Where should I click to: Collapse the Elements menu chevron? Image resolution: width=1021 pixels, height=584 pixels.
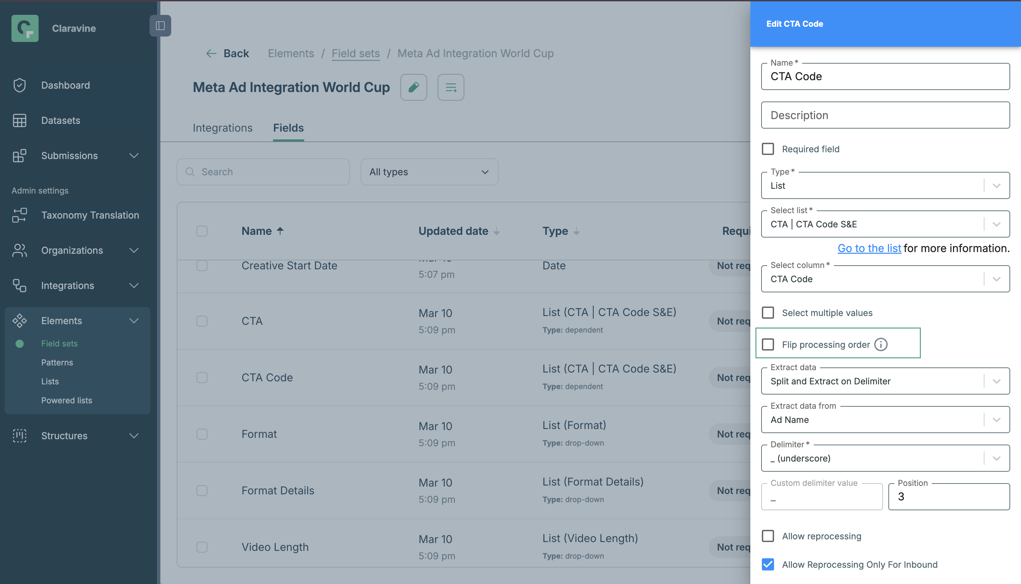pyautogui.click(x=134, y=320)
